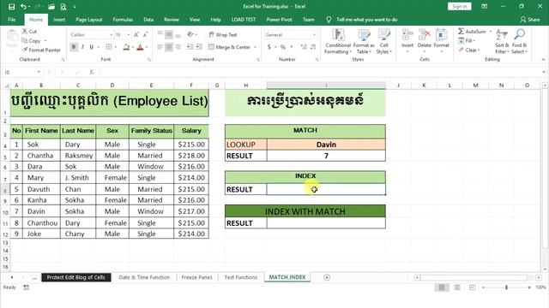Apply fill color to cell

[126, 47]
